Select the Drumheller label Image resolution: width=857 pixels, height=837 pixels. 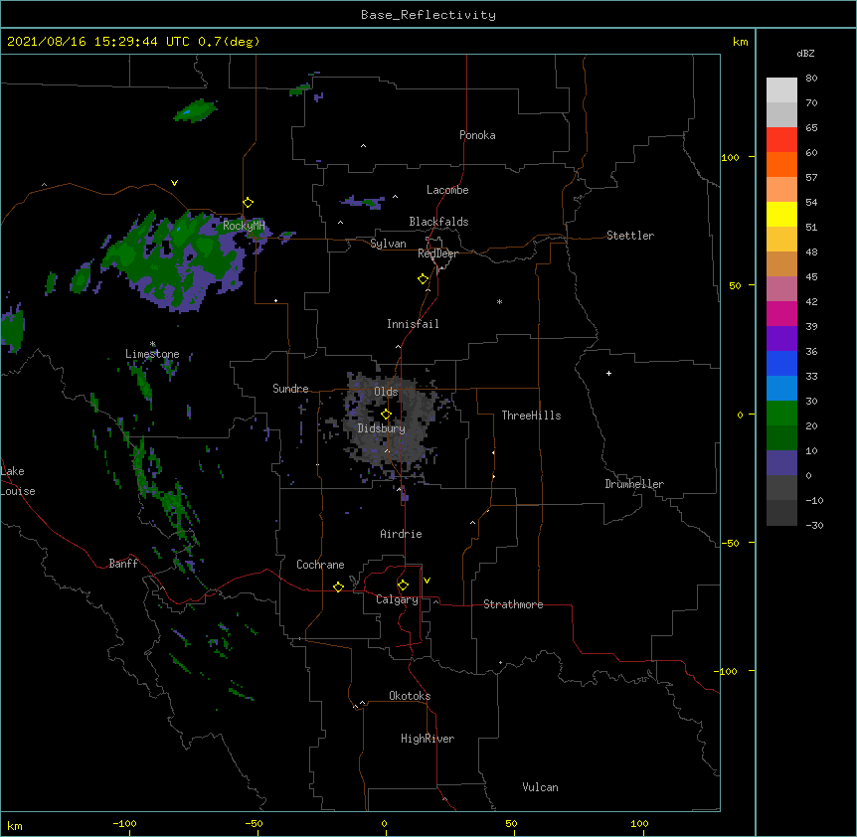click(x=634, y=484)
